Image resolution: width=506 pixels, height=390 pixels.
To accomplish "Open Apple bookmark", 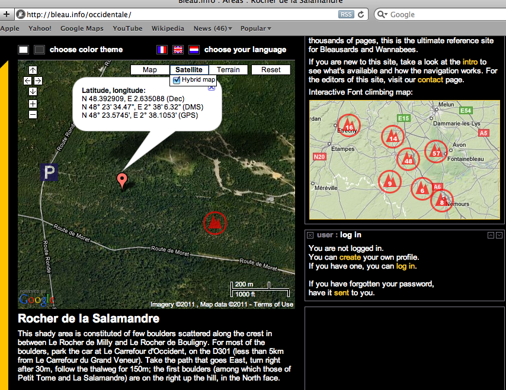I will point(9,28).
